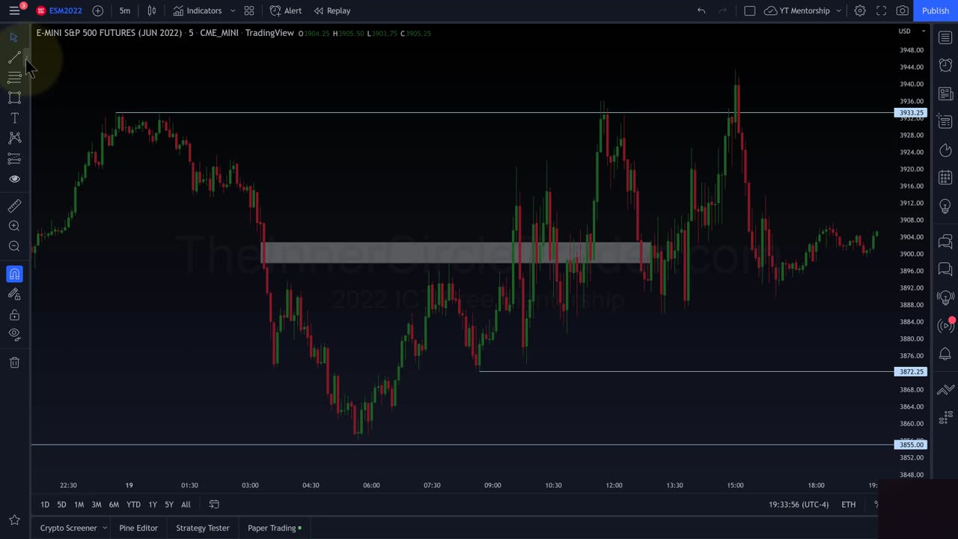Open the Go To date calendar icon
This screenshot has width=958, height=539.
pos(214,505)
